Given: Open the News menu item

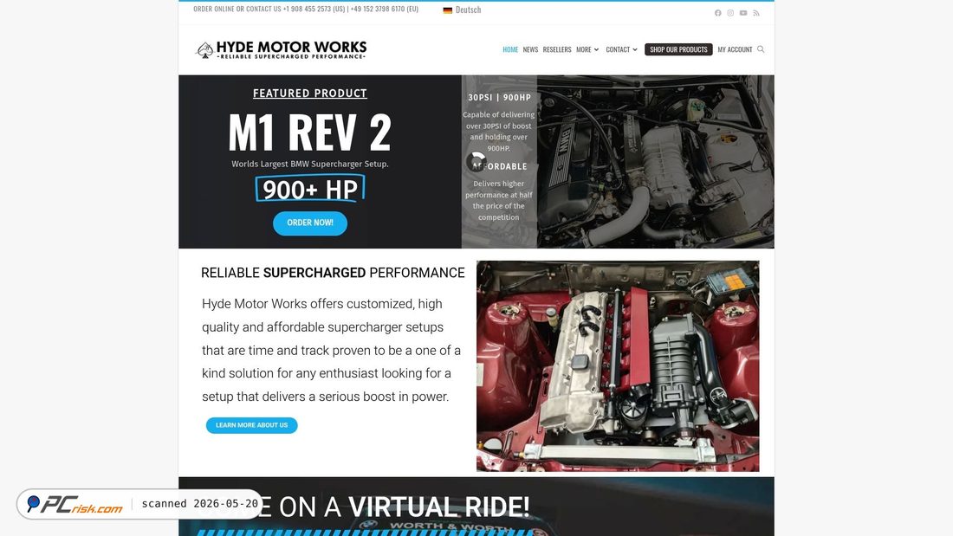Looking at the screenshot, I should [530, 49].
